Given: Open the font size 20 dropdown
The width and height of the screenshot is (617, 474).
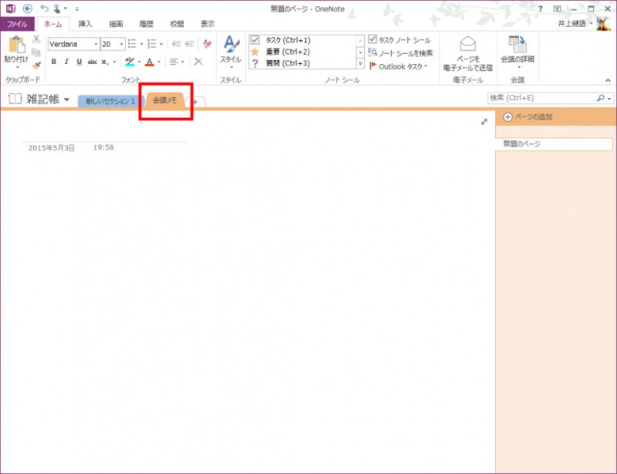Looking at the screenshot, I should coord(121,44).
